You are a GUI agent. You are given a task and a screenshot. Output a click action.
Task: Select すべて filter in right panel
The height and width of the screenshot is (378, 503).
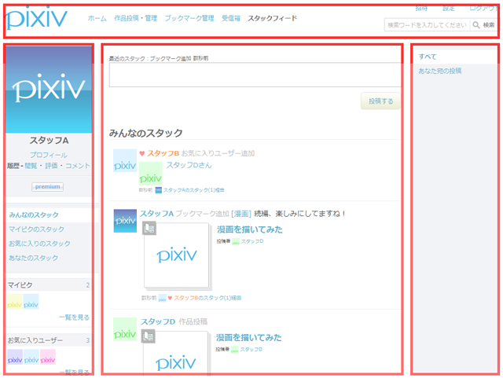pyautogui.click(x=428, y=57)
